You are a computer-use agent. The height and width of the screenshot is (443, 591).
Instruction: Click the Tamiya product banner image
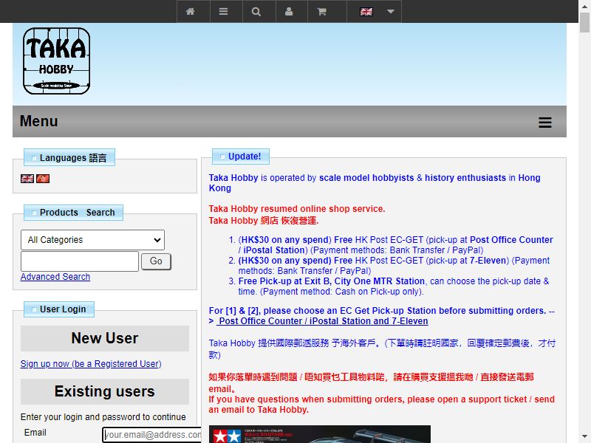[x=320, y=434]
